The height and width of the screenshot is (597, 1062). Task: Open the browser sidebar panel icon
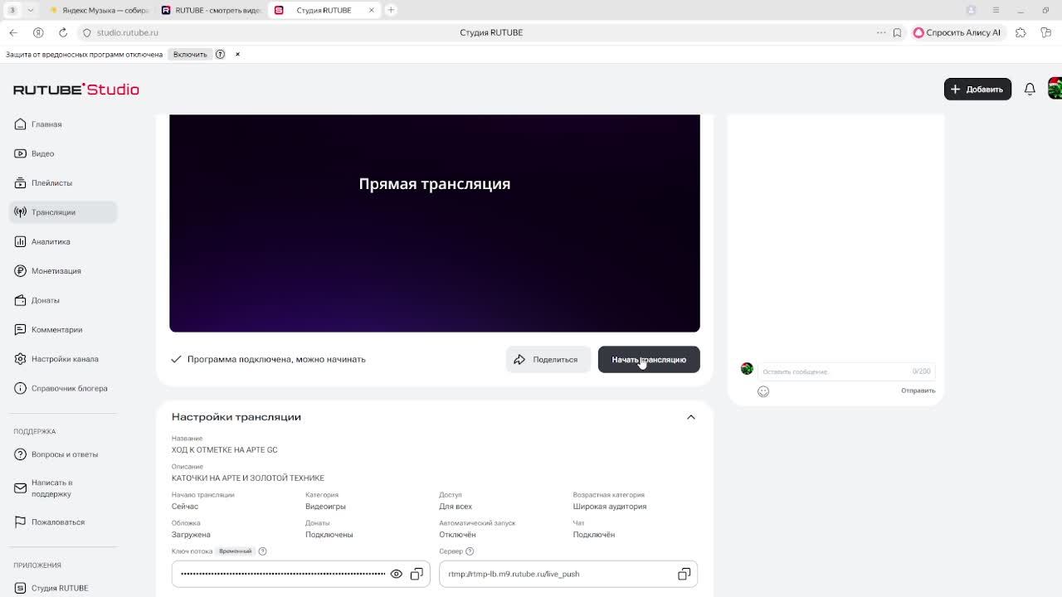coord(1045,32)
